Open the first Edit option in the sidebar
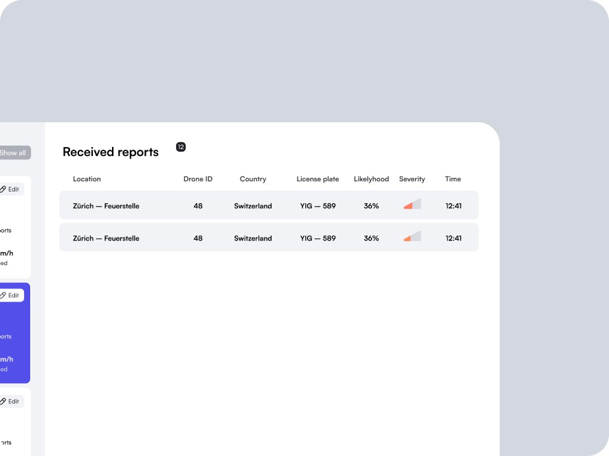 coord(10,189)
